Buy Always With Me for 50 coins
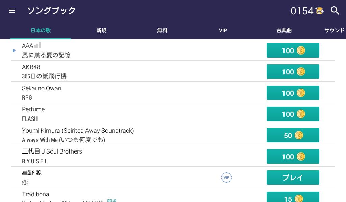Viewport: 346px width, 202px height. click(x=293, y=135)
